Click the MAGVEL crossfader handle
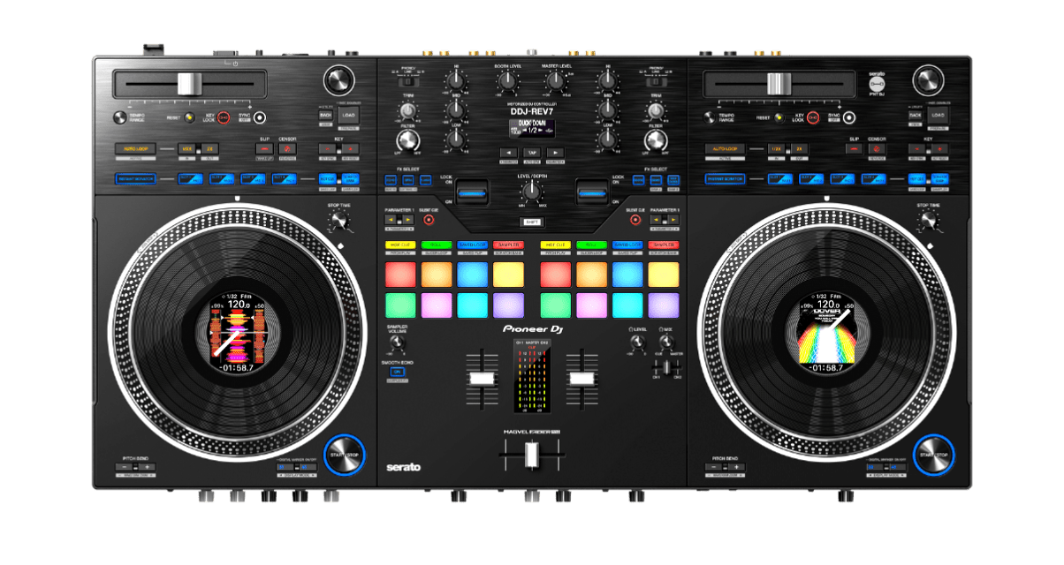The width and height of the screenshot is (1064, 565). (x=532, y=454)
